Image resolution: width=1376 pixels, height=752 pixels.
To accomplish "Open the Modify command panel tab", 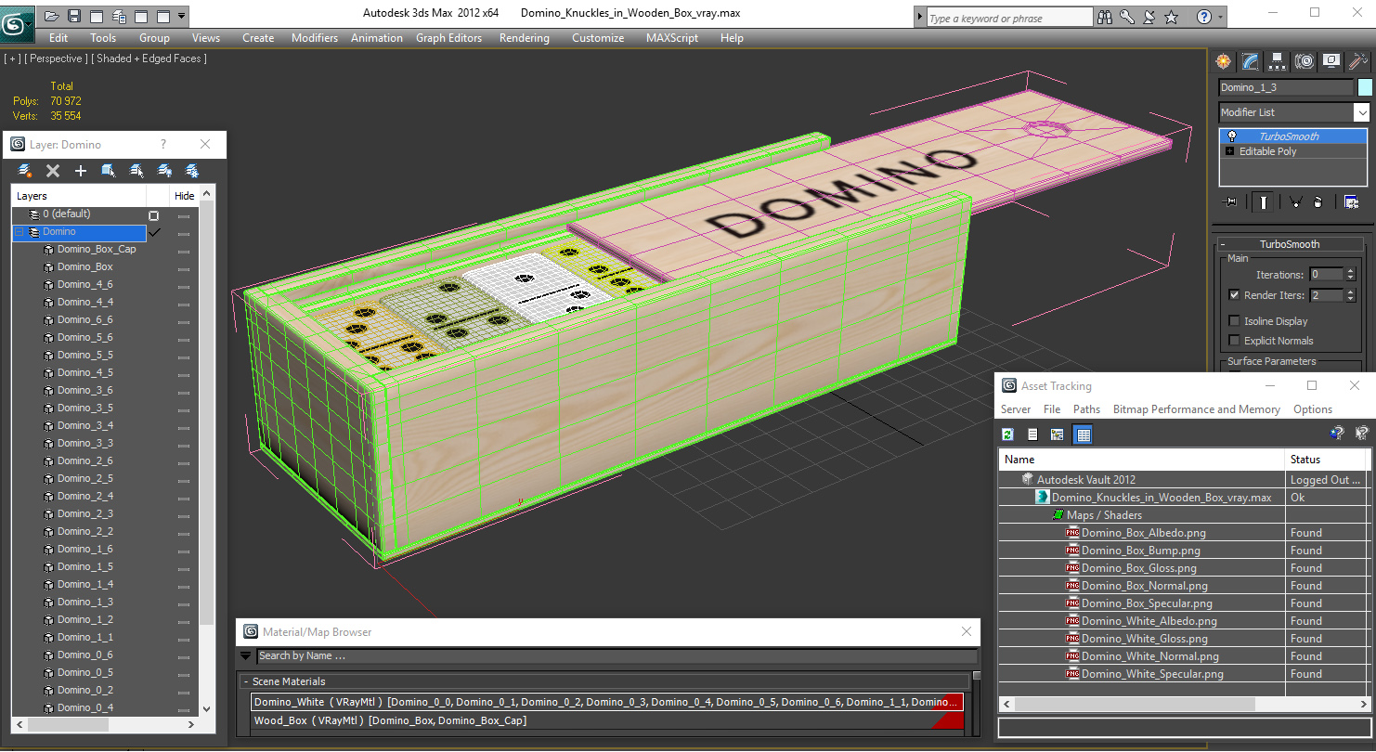I will (x=1251, y=61).
